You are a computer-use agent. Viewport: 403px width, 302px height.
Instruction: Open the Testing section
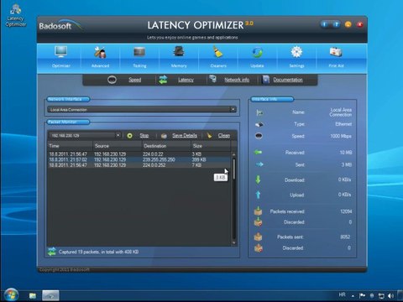pyautogui.click(x=139, y=58)
